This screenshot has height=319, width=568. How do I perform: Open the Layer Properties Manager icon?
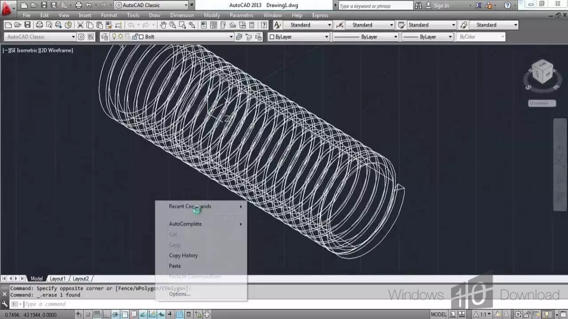(104, 37)
